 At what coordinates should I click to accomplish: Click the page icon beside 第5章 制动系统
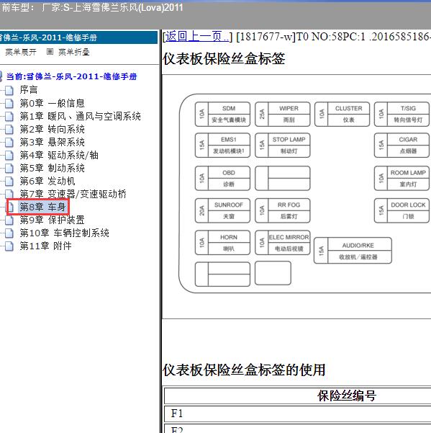(9, 168)
